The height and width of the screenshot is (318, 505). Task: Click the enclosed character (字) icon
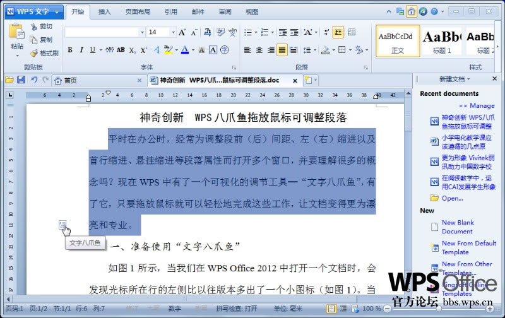225,50
